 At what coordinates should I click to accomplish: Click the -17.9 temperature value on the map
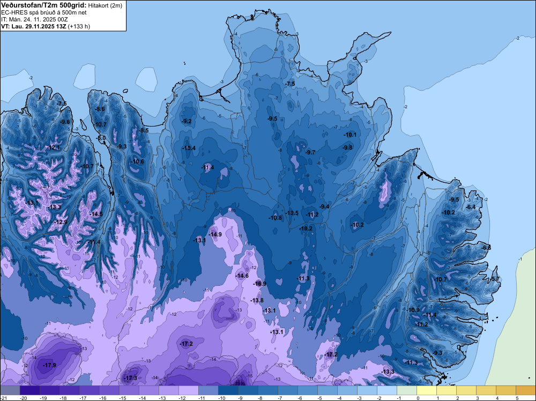pos(49,366)
